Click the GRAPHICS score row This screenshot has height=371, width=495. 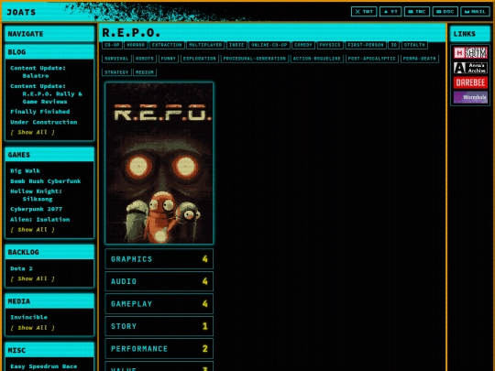coord(159,258)
